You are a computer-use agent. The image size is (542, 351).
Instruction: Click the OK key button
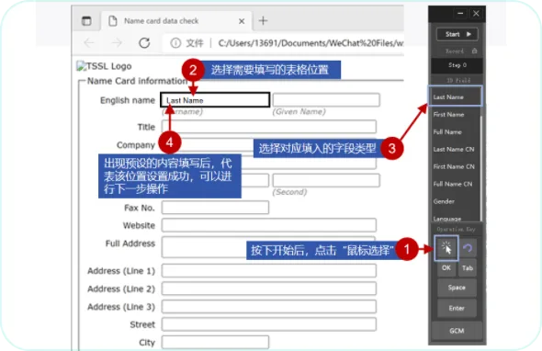coord(446,267)
